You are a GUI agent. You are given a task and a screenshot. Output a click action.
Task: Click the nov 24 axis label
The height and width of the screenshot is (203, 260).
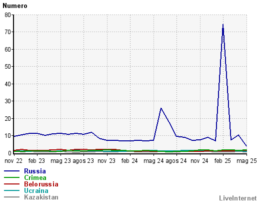point(199,161)
